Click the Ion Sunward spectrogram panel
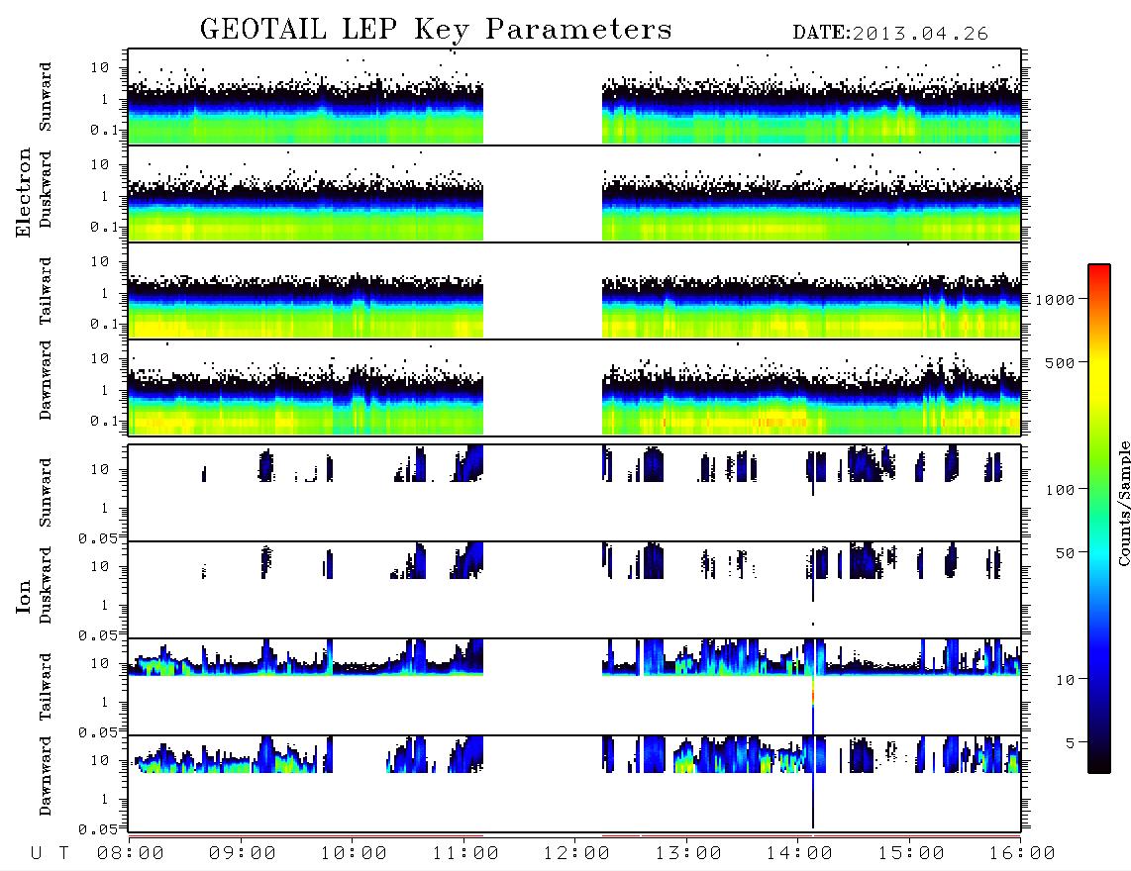 tap(574, 493)
